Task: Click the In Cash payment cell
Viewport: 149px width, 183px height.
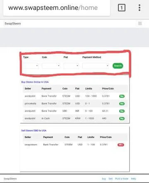Action: point(46,119)
